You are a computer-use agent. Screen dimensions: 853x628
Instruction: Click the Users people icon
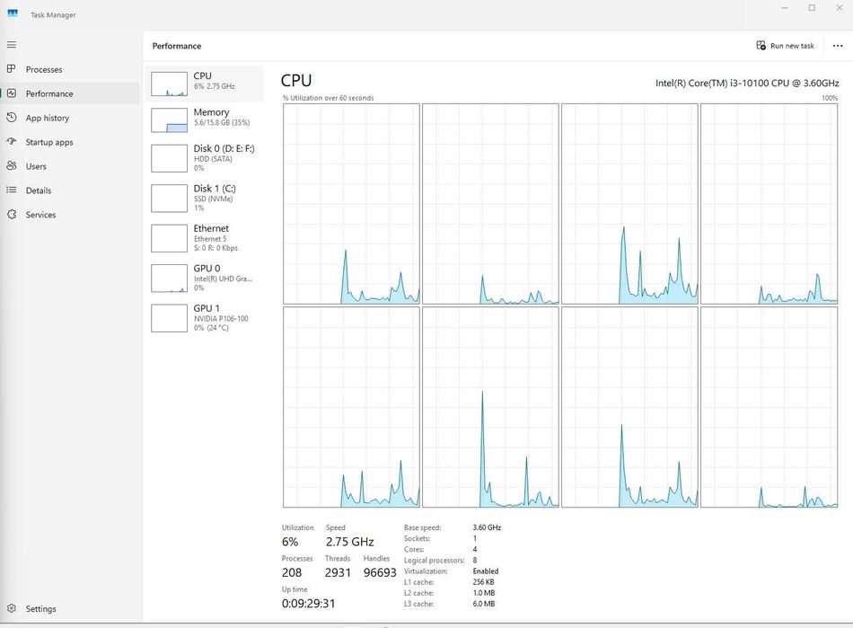(12, 166)
